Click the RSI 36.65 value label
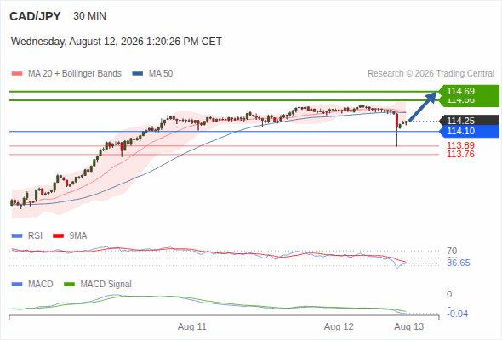 (459, 263)
